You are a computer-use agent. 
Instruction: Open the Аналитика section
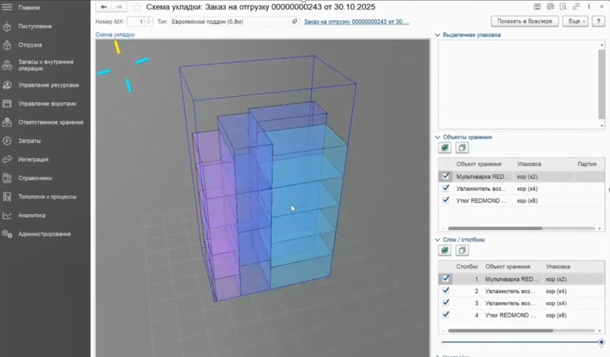[x=32, y=216]
